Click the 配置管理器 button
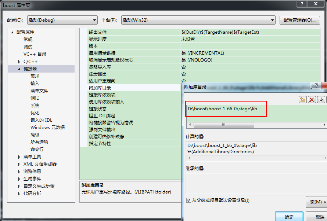 (x=299, y=20)
